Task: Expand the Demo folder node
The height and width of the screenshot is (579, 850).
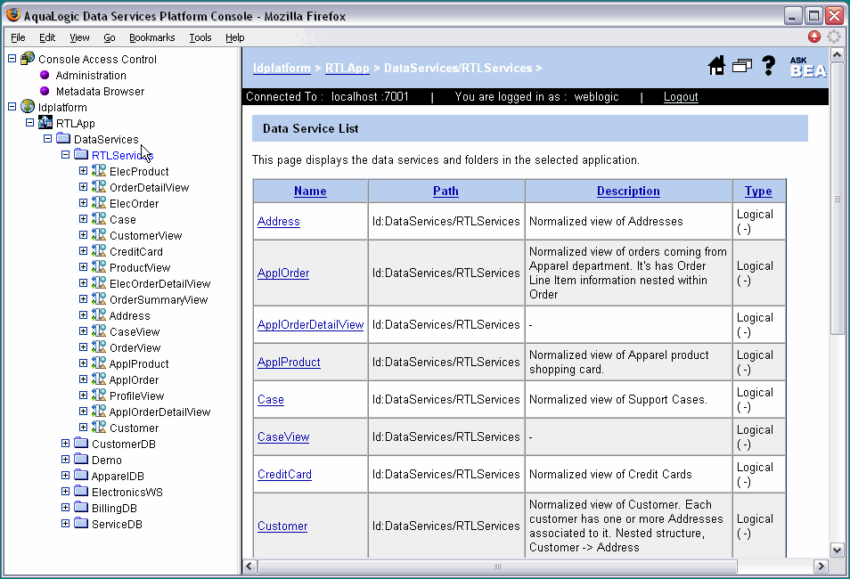Action: tap(66, 459)
